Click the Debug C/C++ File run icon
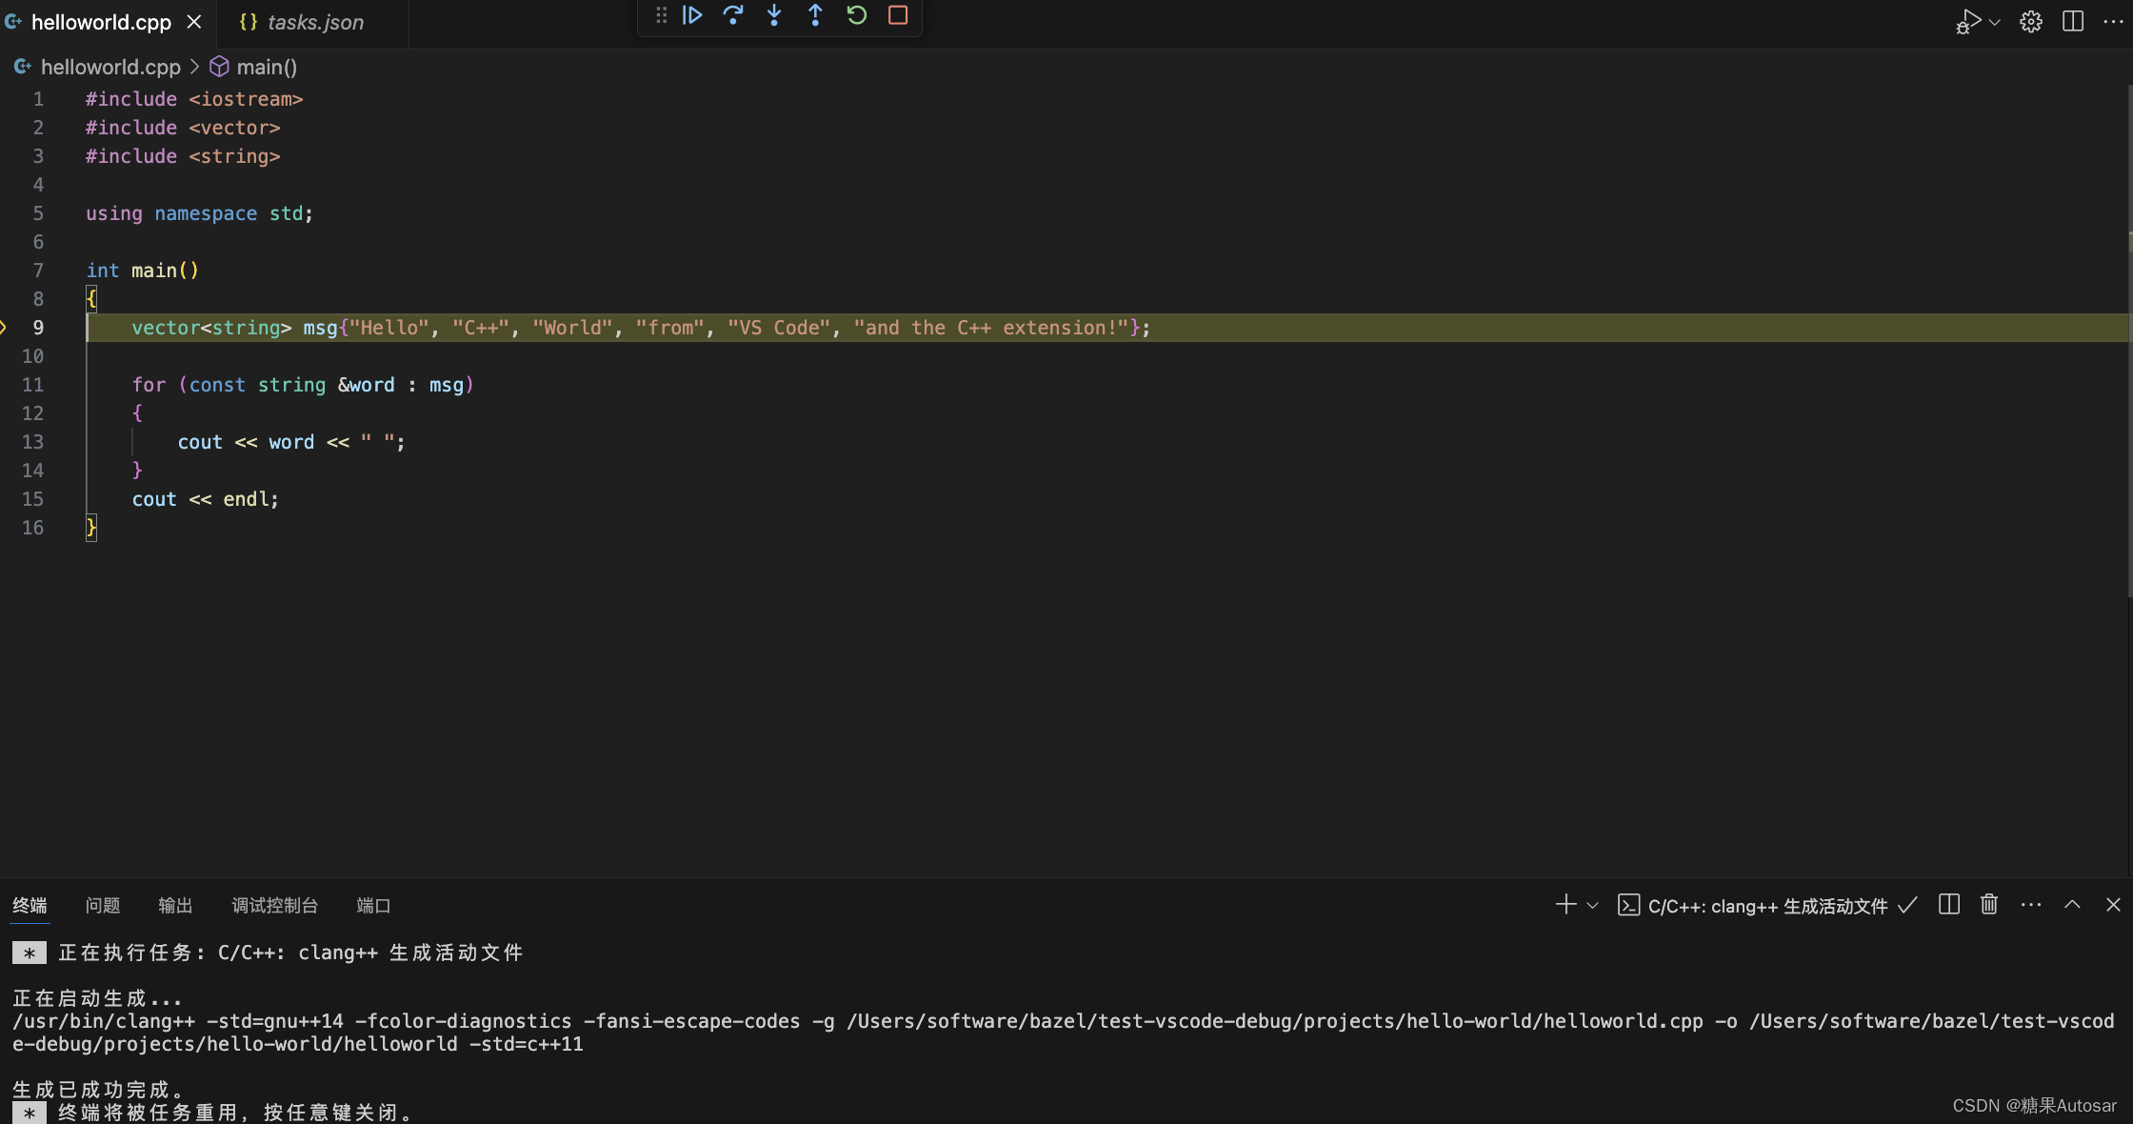The height and width of the screenshot is (1124, 2133). [1967, 22]
